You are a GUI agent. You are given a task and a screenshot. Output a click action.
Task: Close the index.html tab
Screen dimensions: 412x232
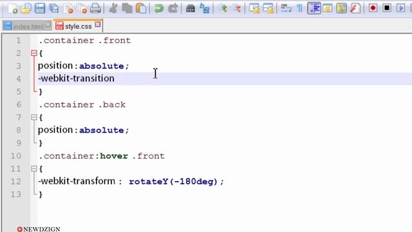[x=48, y=24]
